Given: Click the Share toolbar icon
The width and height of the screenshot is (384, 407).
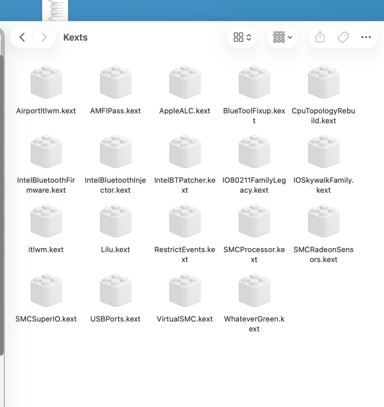Looking at the screenshot, I should 320,37.
